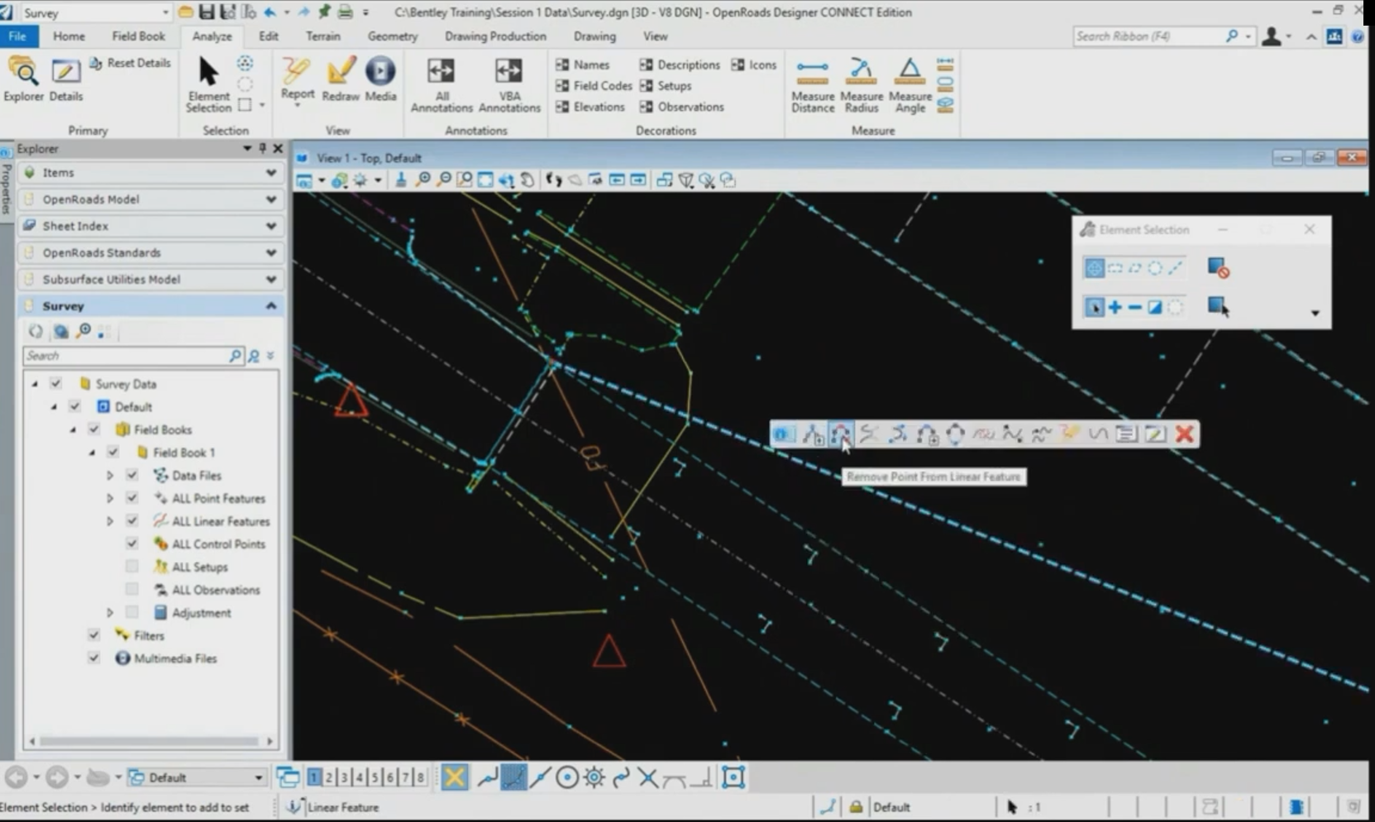Toggle Elevations decoration
This screenshot has width=1375, height=822.
click(x=590, y=107)
